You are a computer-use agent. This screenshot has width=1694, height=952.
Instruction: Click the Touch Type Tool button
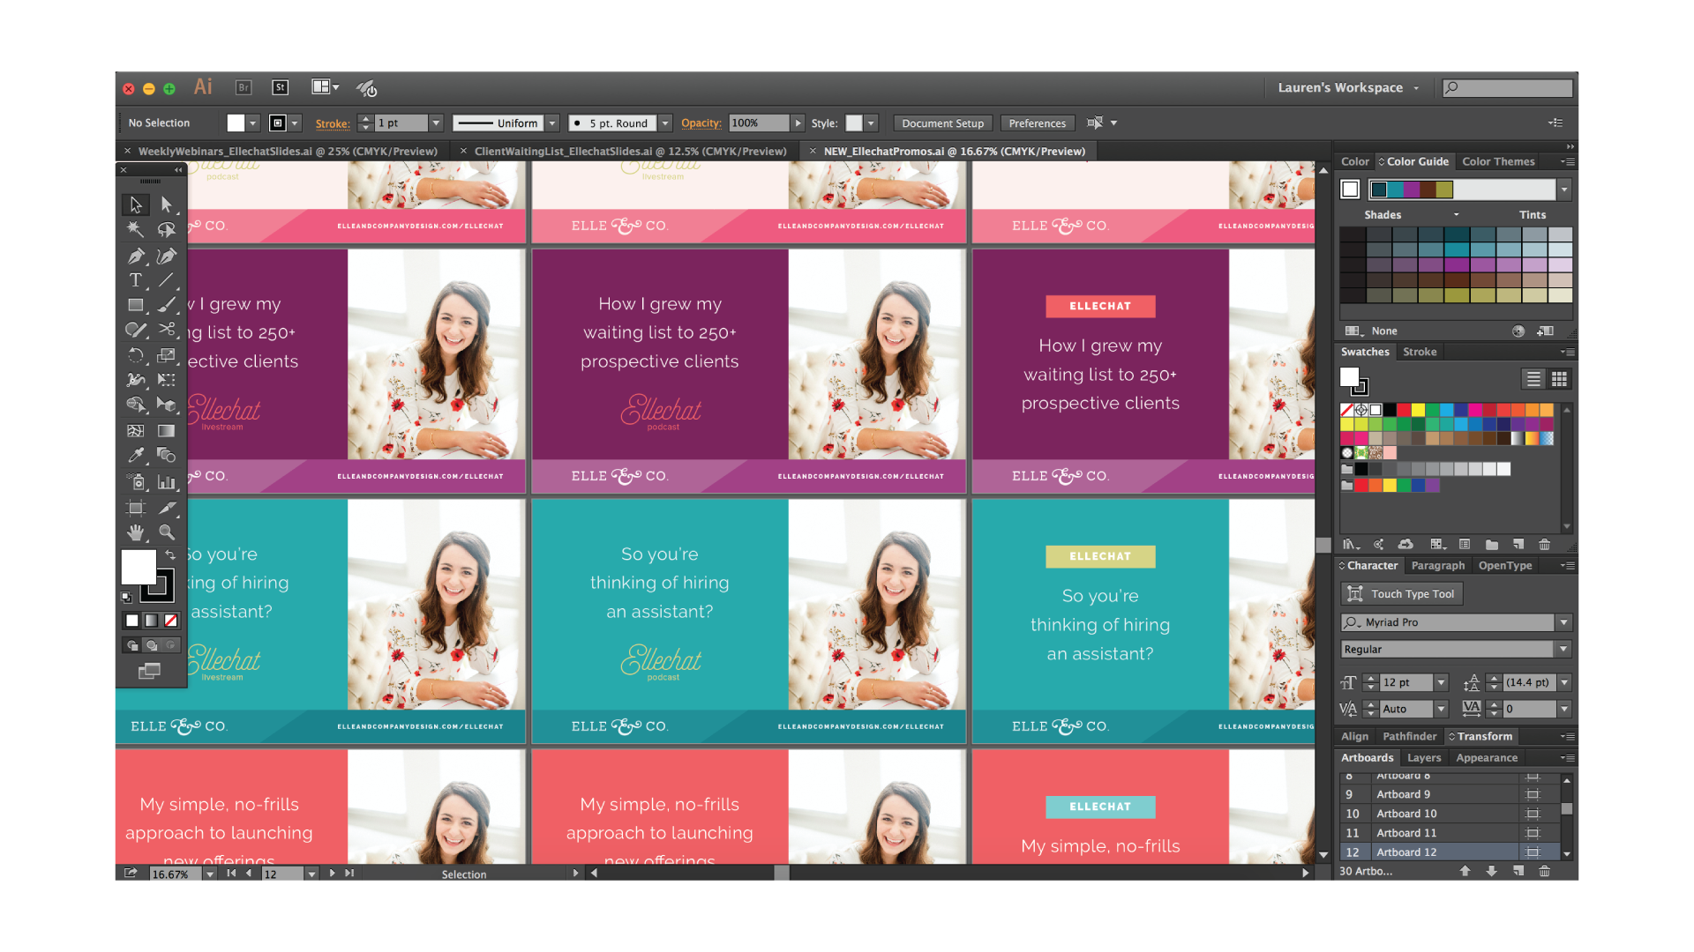(1402, 594)
